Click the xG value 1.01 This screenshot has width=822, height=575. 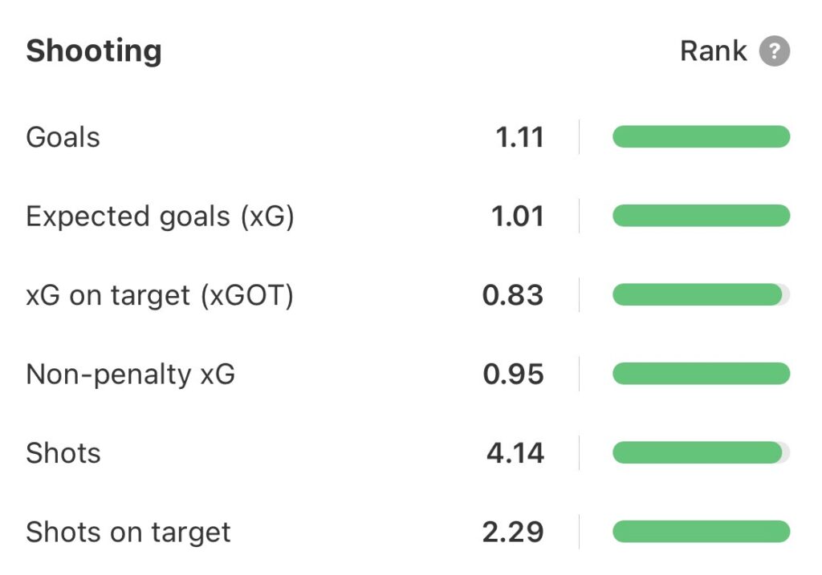[518, 217]
